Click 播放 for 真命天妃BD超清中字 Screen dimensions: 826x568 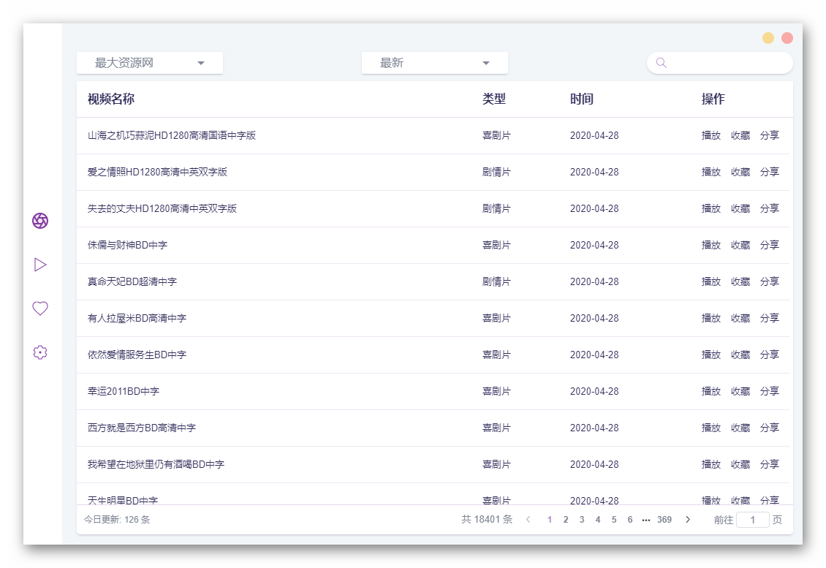pos(711,281)
